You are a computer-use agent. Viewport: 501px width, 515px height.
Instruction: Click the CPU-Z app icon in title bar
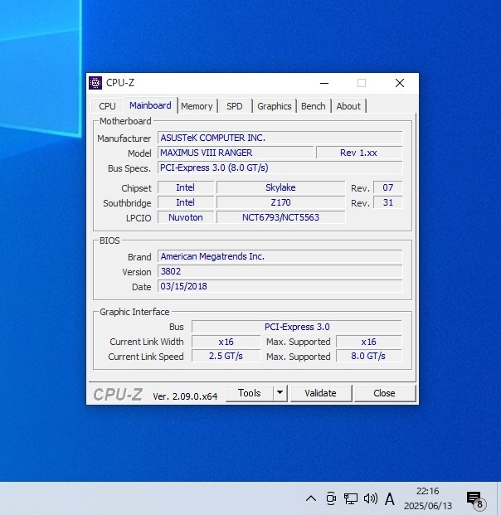point(95,83)
